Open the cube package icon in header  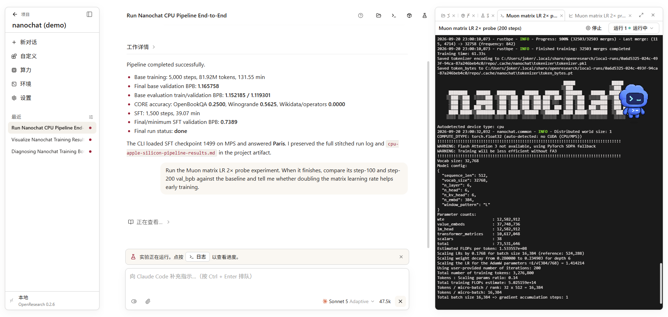pos(409,15)
